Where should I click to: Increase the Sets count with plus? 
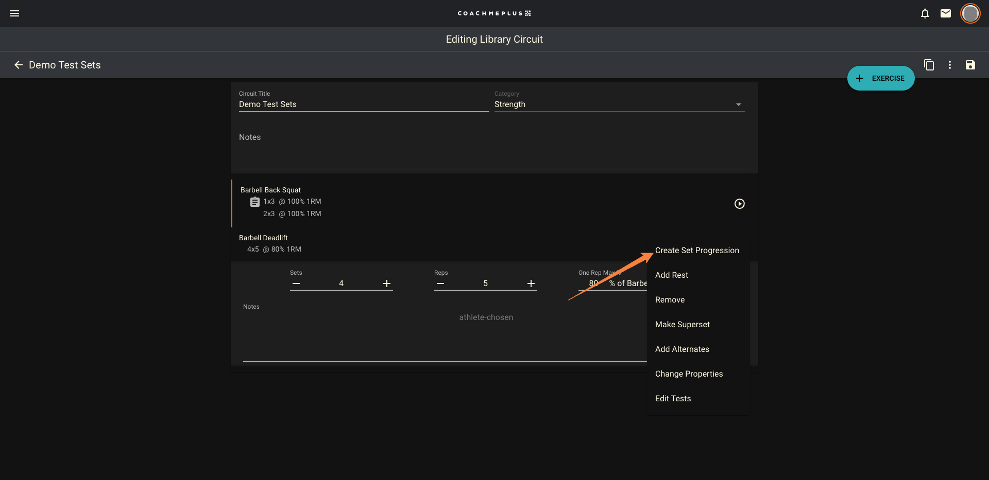pos(387,283)
